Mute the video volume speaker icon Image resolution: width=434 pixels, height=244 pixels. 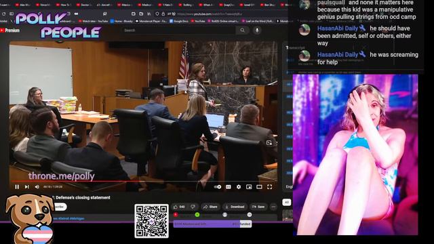(x=37, y=187)
